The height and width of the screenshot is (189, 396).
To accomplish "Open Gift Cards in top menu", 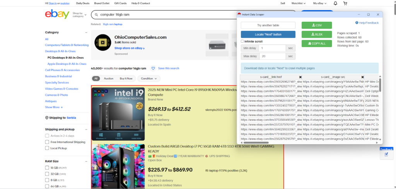I will [120, 3].
